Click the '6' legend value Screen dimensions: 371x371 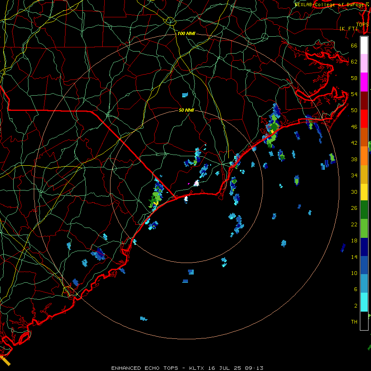[x=356, y=289]
